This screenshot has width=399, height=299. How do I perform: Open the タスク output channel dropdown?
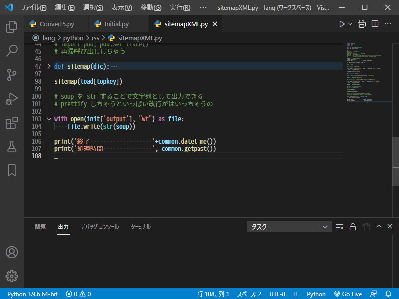pos(289,227)
